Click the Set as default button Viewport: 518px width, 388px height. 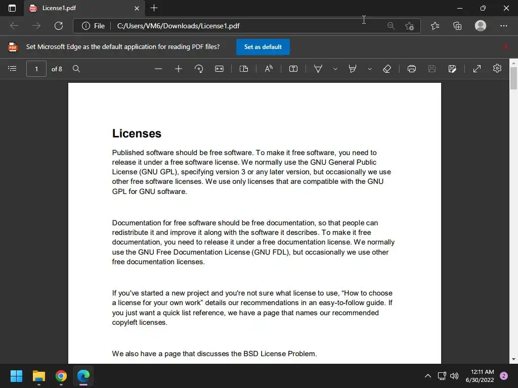coord(263,47)
